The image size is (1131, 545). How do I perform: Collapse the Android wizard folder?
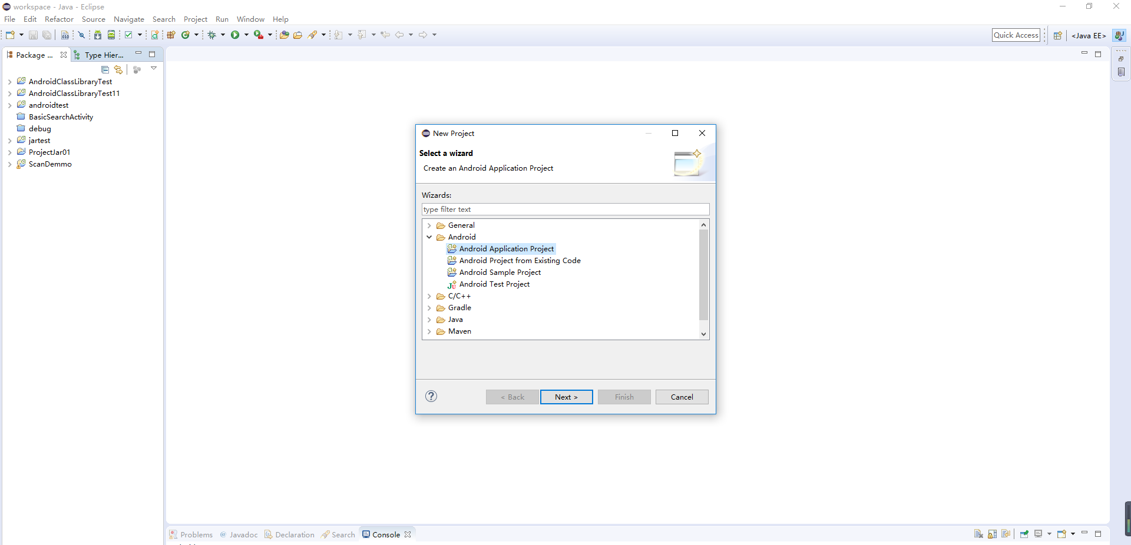tap(429, 237)
